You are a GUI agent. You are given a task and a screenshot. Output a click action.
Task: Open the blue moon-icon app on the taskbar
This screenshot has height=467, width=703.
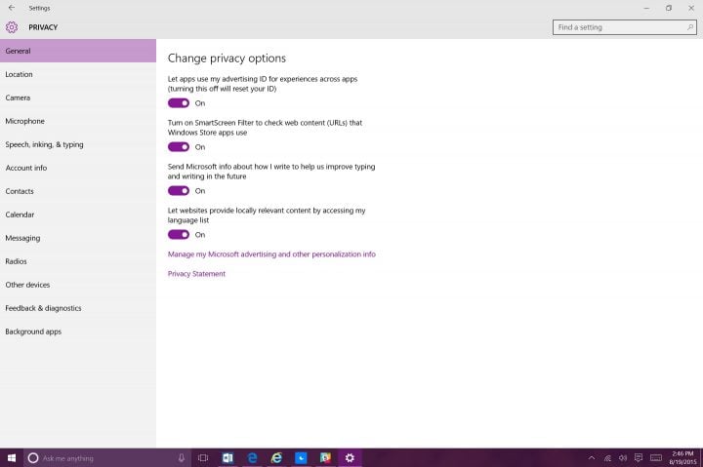pos(301,457)
